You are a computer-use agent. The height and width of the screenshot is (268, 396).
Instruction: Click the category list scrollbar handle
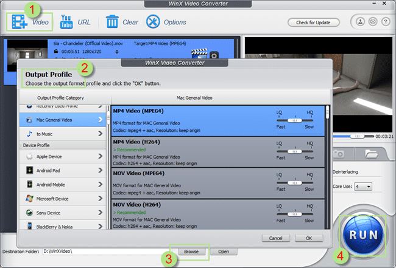click(108, 117)
